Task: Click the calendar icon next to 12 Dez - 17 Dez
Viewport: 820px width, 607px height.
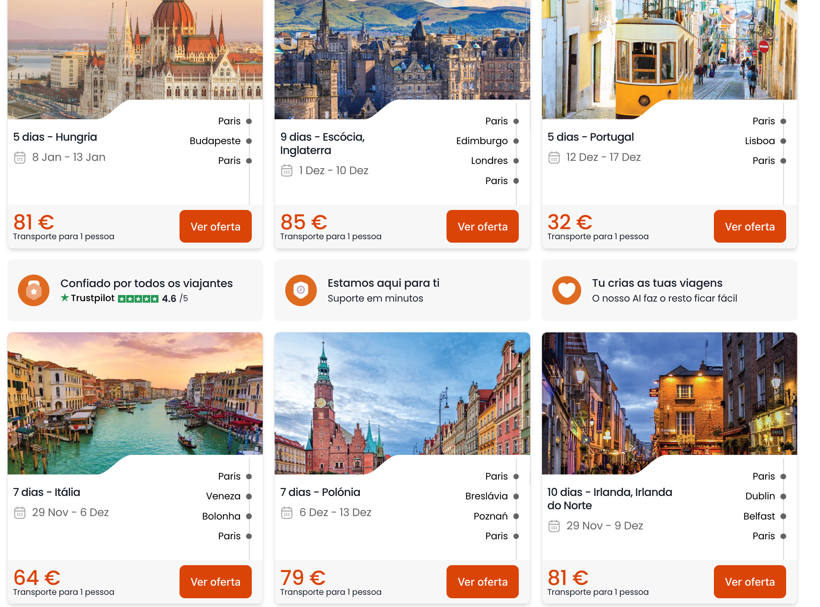Action: coord(554,157)
